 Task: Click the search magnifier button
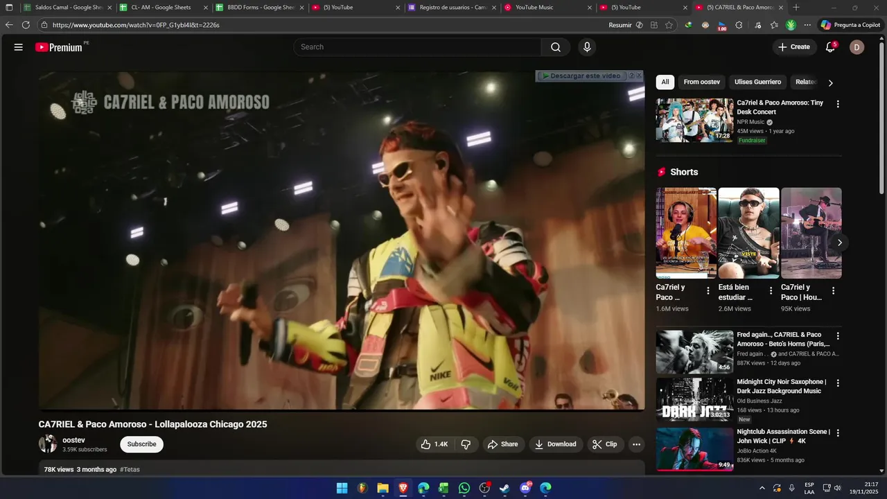556,47
